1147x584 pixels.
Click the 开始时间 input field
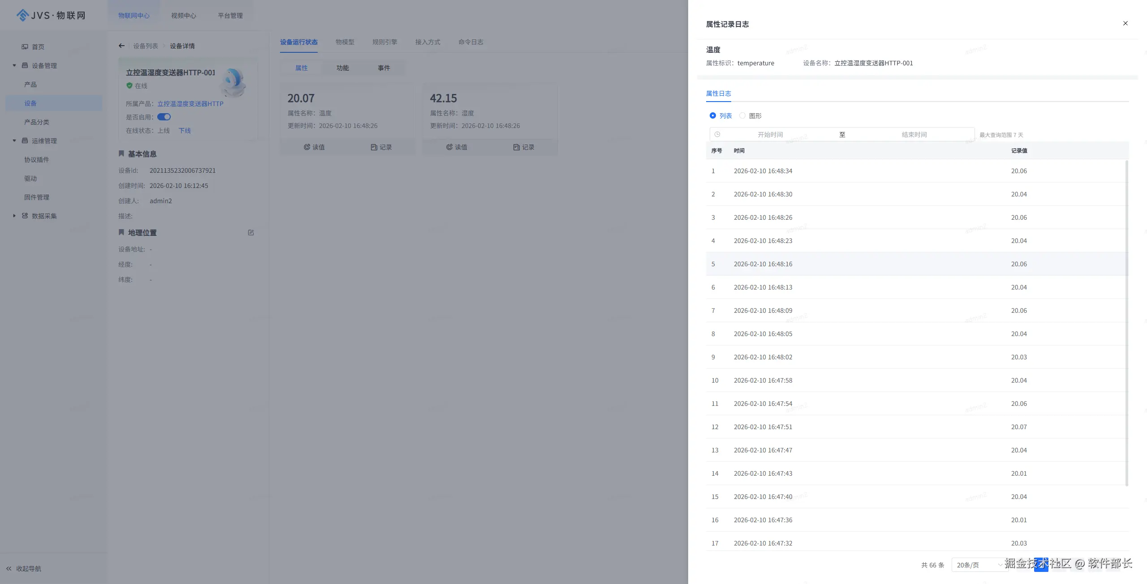click(770, 134)
